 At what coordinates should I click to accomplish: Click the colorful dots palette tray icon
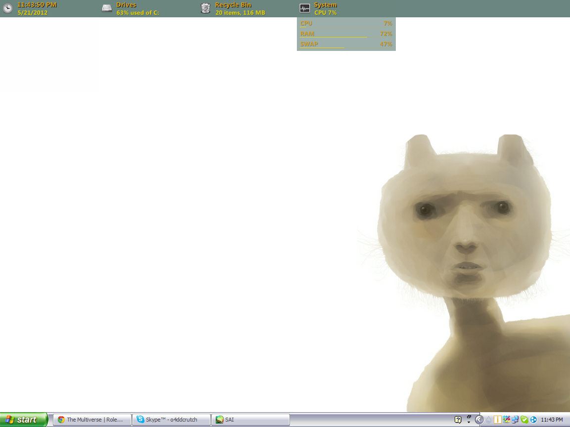pos(506,420)
